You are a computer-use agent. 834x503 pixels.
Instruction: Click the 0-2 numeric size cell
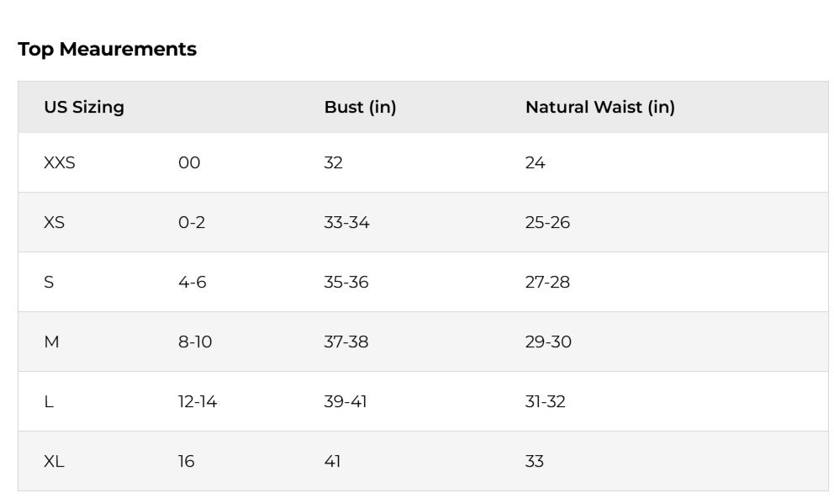192,223
